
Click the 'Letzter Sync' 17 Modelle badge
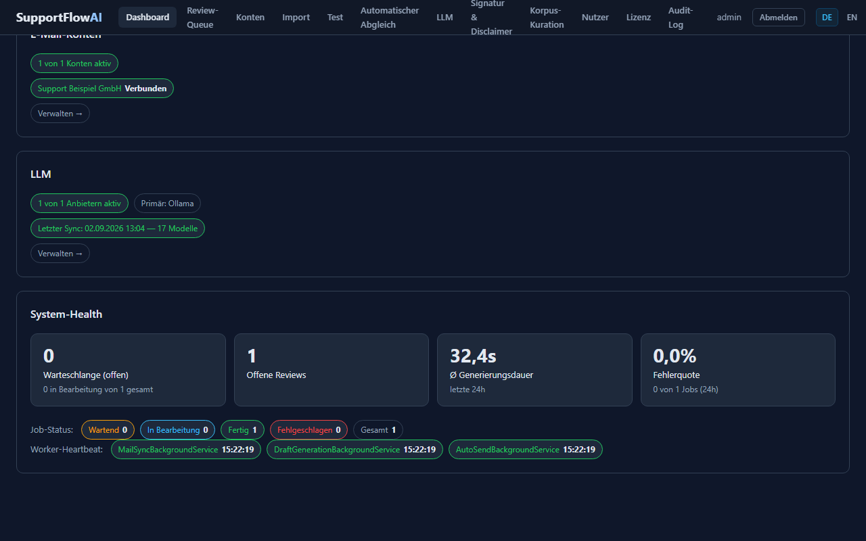point(118,229)
